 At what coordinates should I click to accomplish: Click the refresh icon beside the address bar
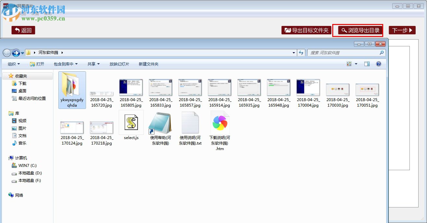click(x=301, y=53)
